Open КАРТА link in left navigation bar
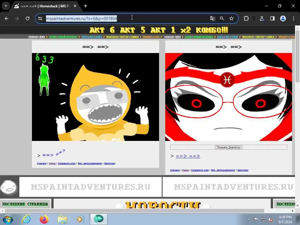The width and height of the screenshot is (300, 225). [85, 37]
